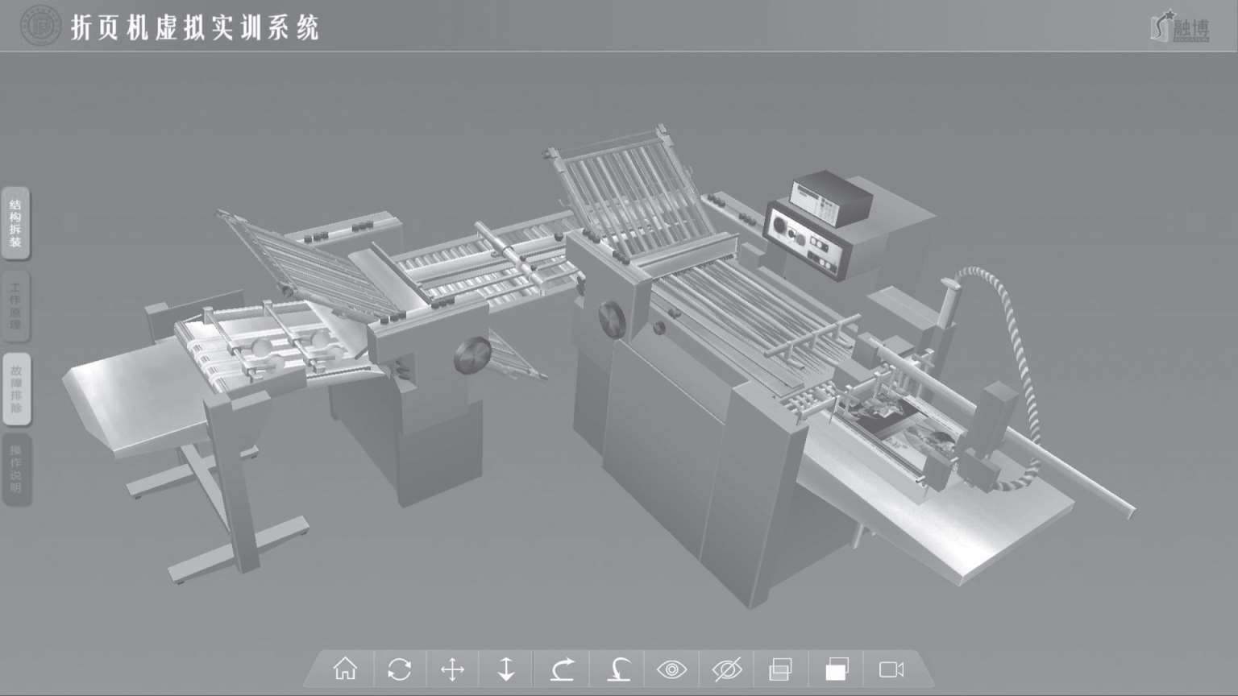Click the overlapping outlined squares icon
Viewport: 1238px width, 696px height.
click(780, 669)
